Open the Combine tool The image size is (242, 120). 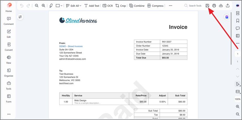tap(137, 6)
